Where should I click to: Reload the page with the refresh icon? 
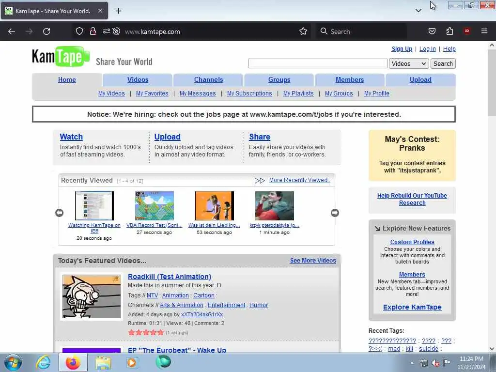[46, 31]
